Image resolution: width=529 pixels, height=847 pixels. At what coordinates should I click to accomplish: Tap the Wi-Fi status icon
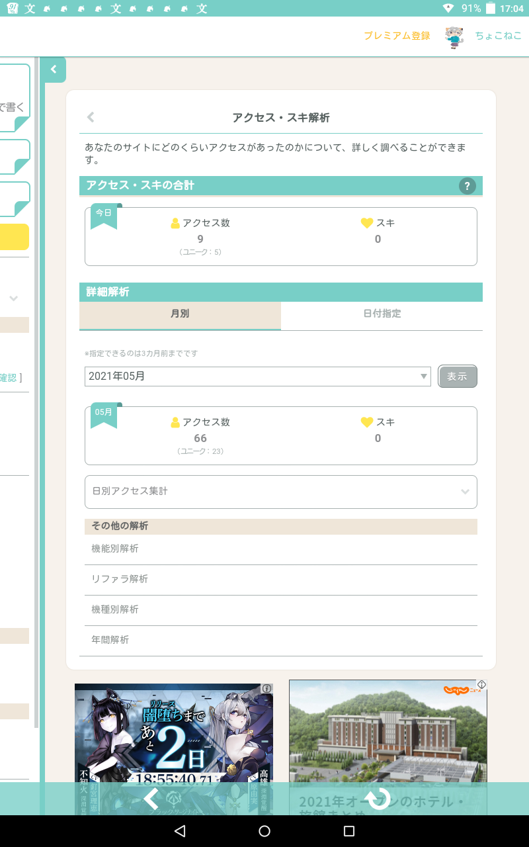(448, 9)
